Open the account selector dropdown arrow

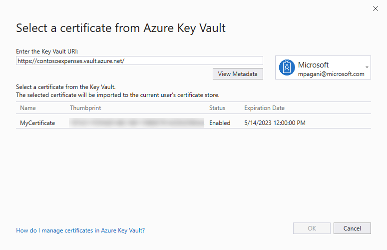[367, 67]
